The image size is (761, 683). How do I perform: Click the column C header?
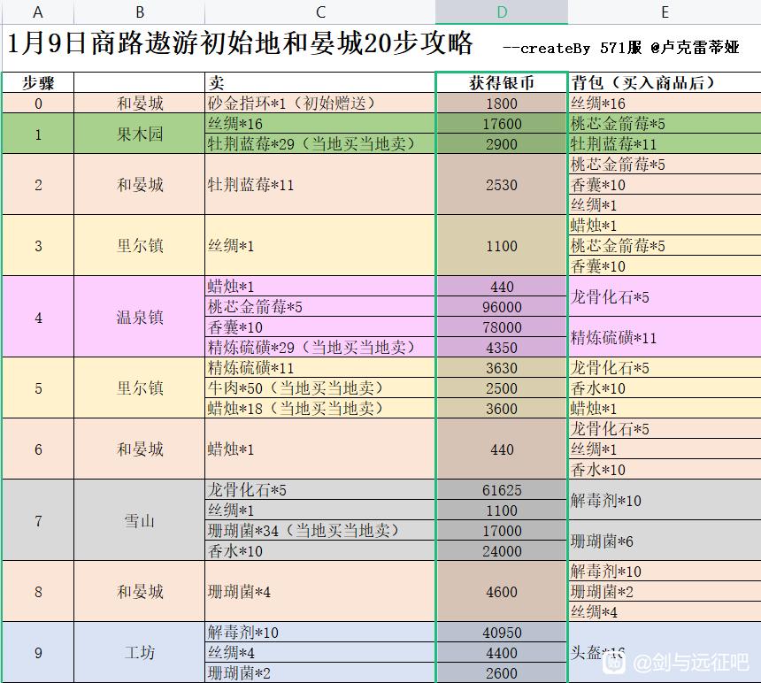(x=319, y=12)
